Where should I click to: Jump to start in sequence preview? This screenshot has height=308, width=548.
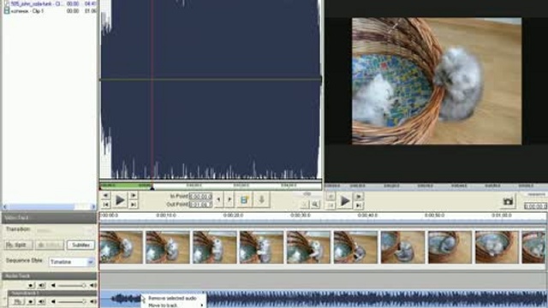(x=331, y=205)
